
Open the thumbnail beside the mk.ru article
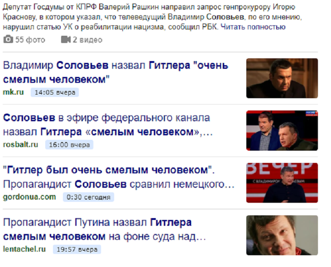point(282,78)
